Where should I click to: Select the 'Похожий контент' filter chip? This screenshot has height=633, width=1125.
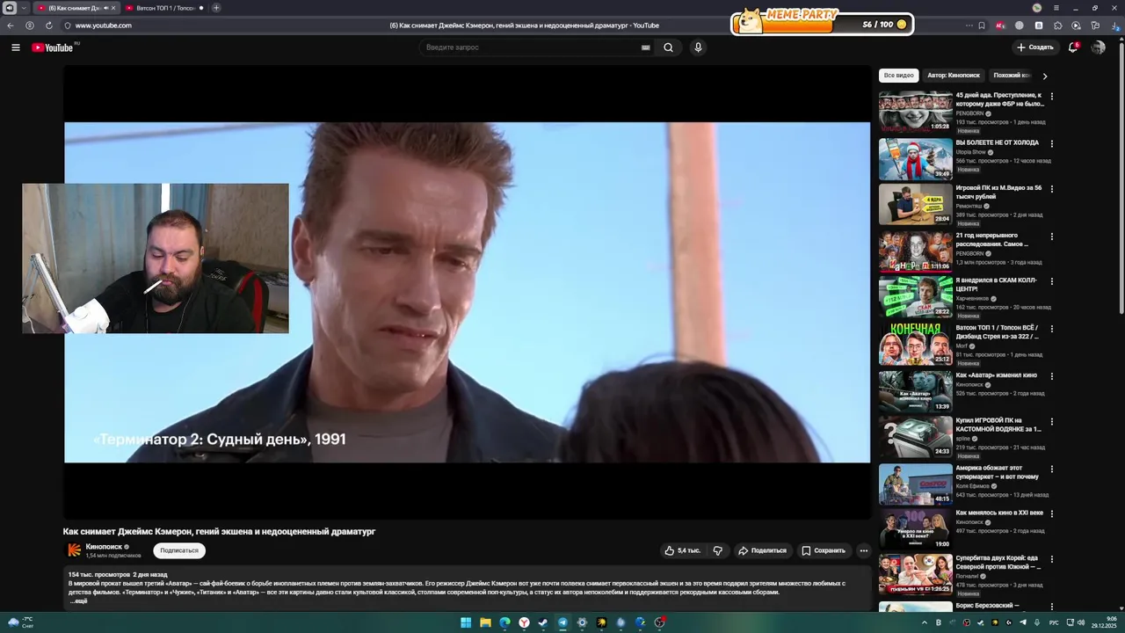pos(1012,76)
